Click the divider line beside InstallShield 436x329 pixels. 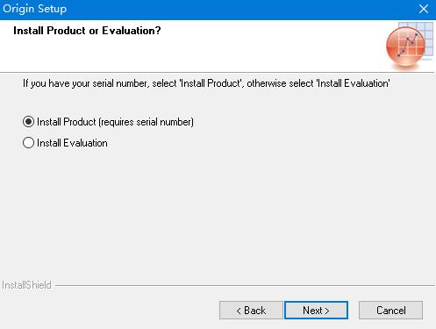[x=245, y=285]
